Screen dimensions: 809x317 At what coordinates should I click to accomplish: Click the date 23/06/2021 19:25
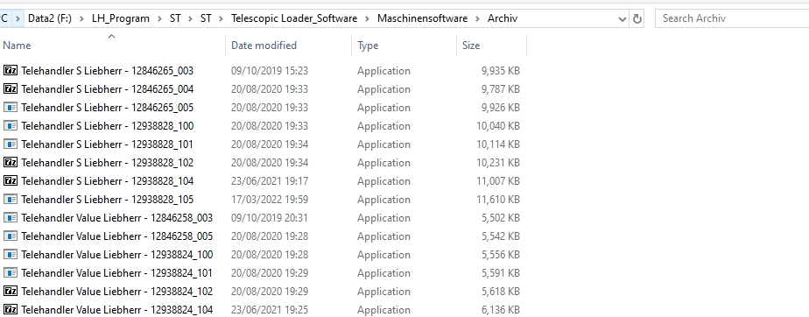pyautogui.click(x=270, y=310)
